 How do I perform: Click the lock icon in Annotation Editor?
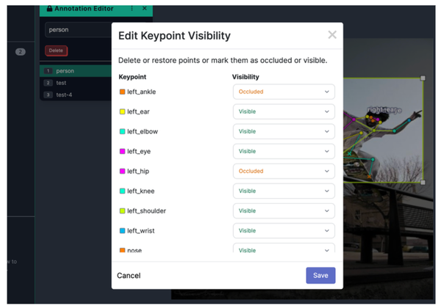coord(49,9)
